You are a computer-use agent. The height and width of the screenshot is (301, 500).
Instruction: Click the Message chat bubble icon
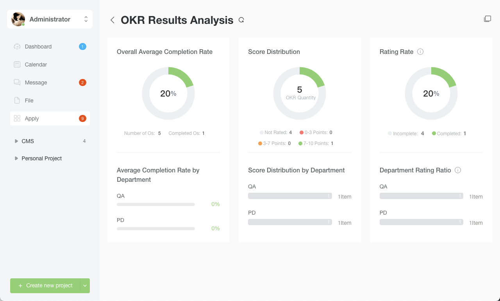17,82
